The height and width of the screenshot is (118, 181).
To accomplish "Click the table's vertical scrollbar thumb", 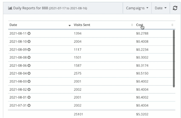I will (174, 59).
